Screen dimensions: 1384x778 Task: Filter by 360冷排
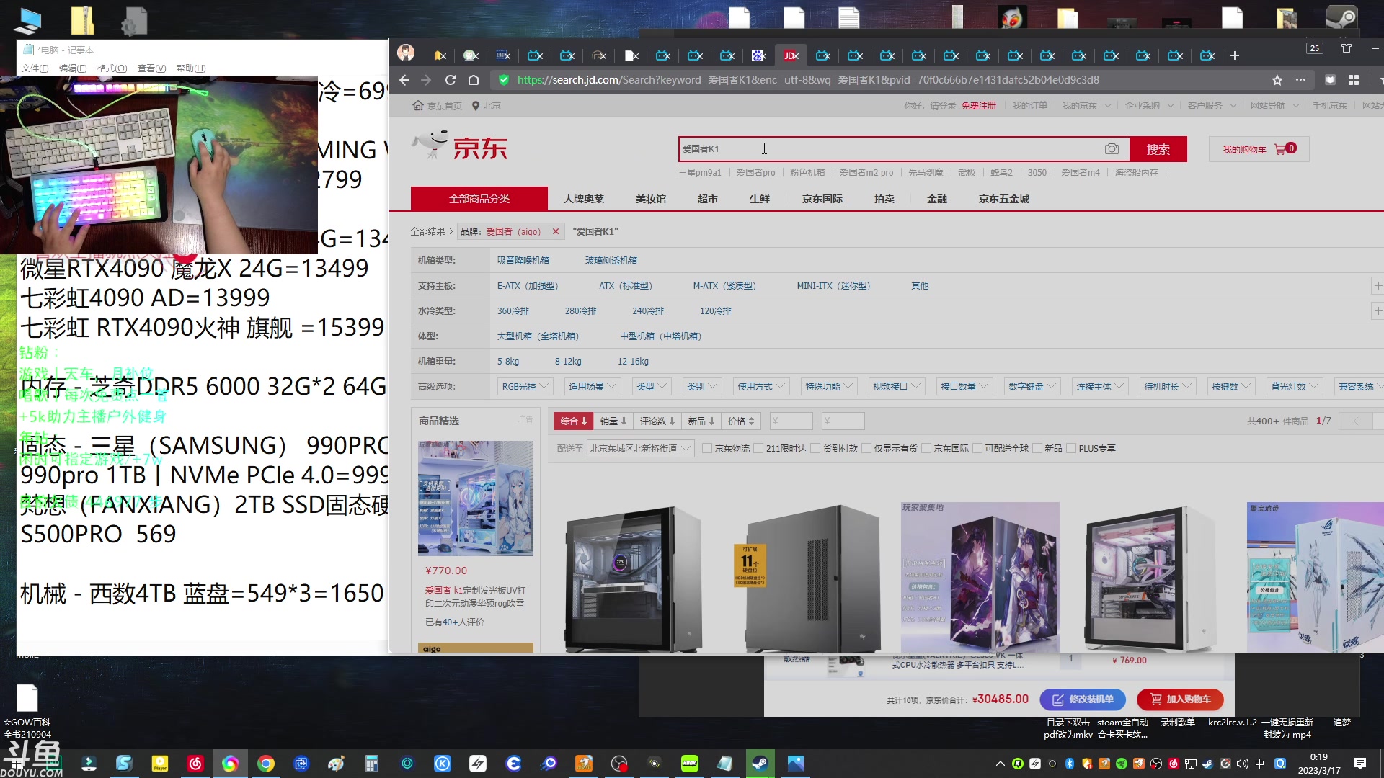pos(513,311)
